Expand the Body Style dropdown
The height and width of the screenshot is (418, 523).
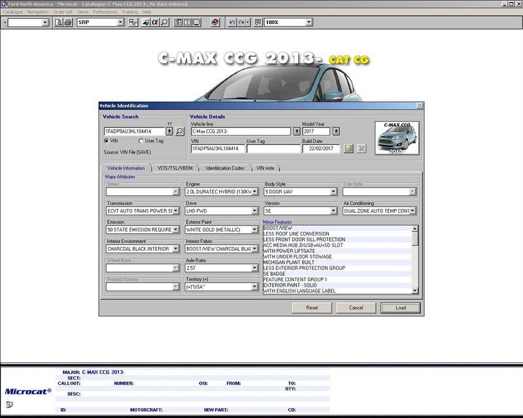pos(333,191)
